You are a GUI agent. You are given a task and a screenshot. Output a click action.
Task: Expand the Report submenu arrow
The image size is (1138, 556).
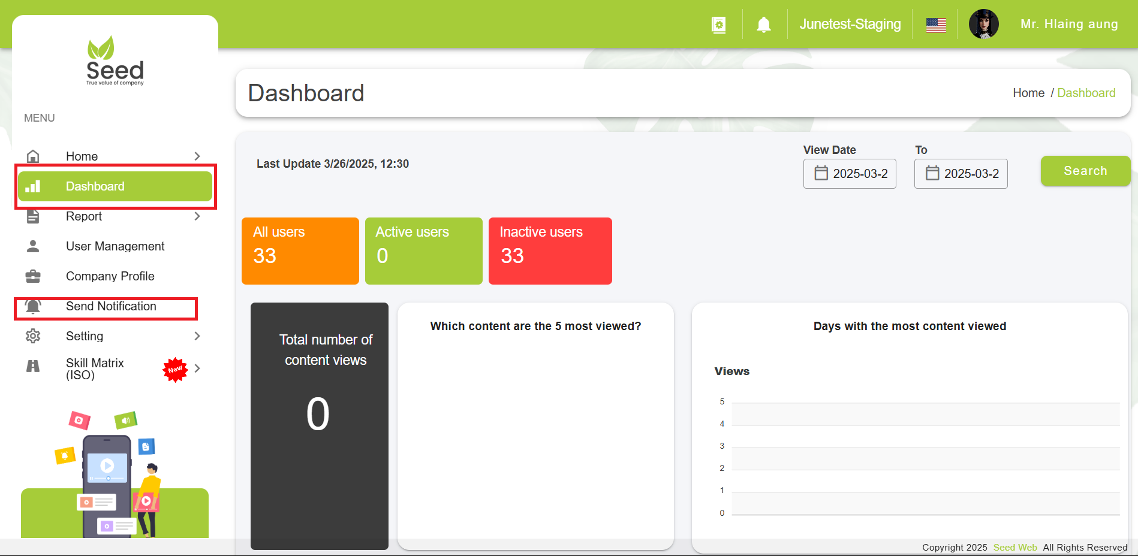click(x=197, y=216)
